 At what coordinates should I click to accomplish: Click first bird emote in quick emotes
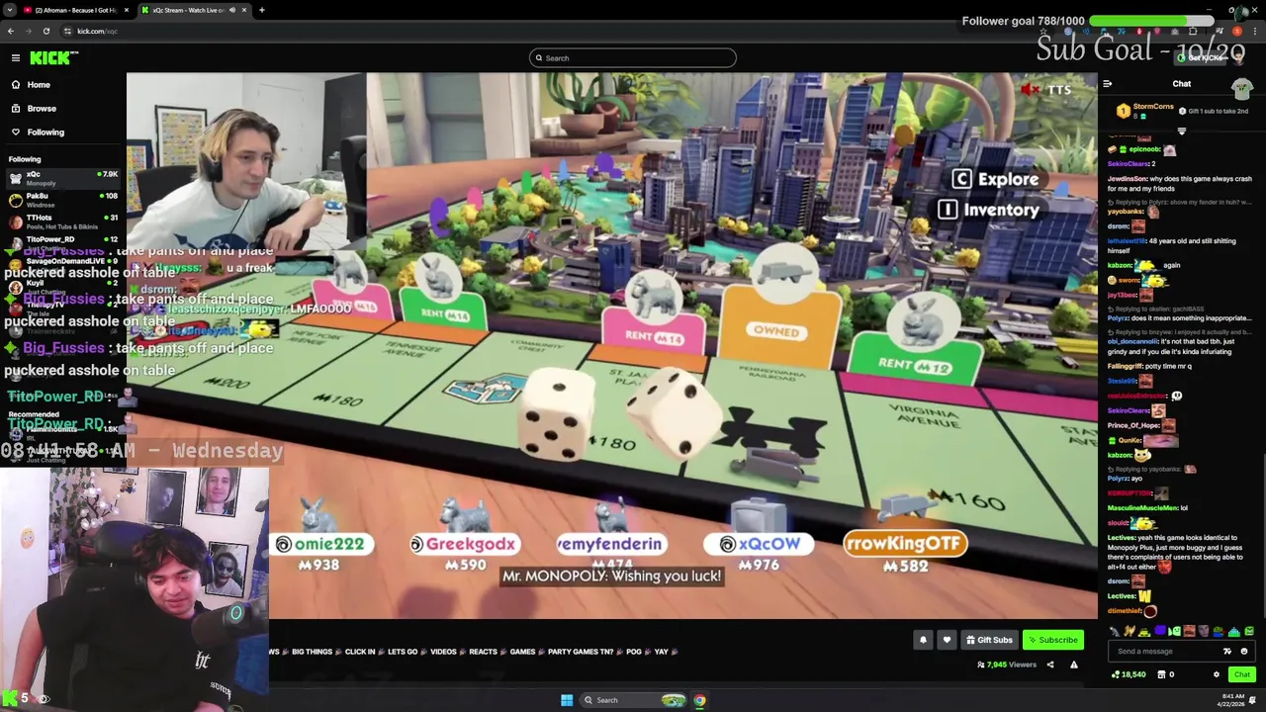point(1117,631)
